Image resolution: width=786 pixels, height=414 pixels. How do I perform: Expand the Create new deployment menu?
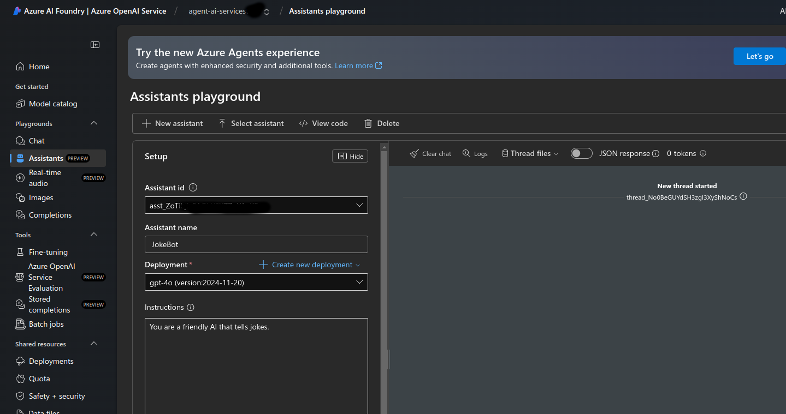[309, 265]
